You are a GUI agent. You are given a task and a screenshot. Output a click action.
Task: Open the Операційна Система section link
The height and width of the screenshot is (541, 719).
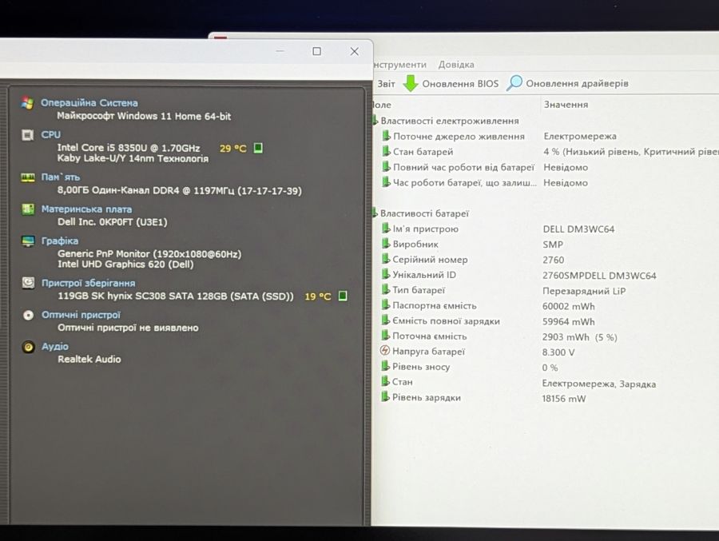(x=89, y=103)
